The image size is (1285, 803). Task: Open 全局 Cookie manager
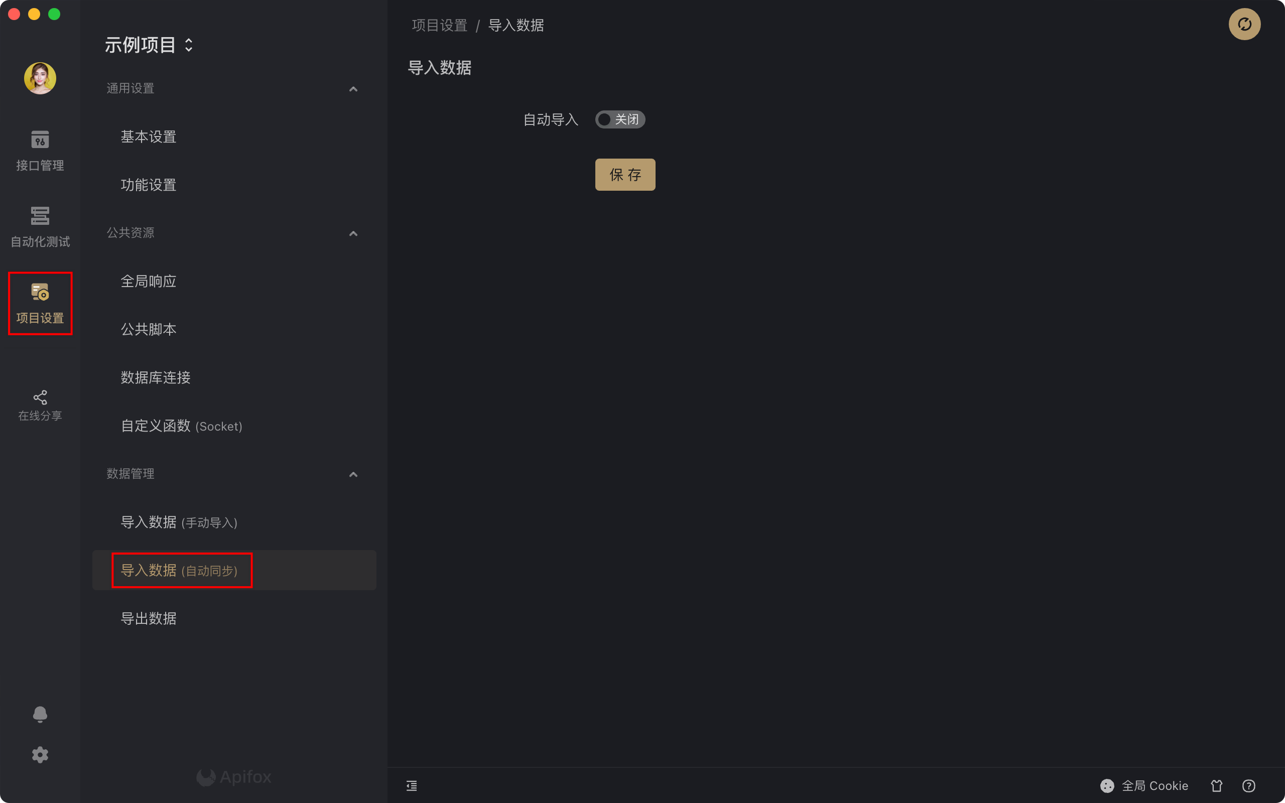pos(1144,785)
